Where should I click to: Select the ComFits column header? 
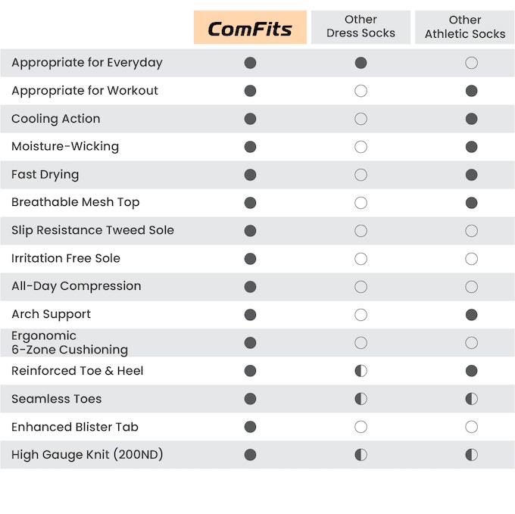click(x=250, y=28)
